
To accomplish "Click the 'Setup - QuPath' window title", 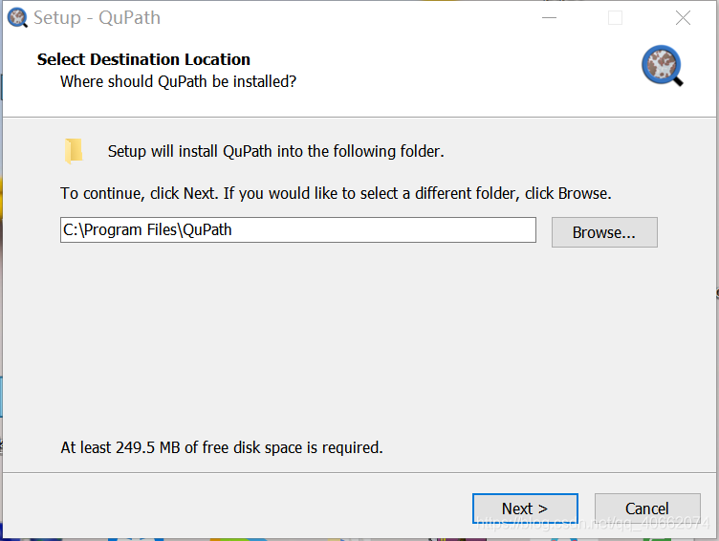I will click(x=98, y=18).
